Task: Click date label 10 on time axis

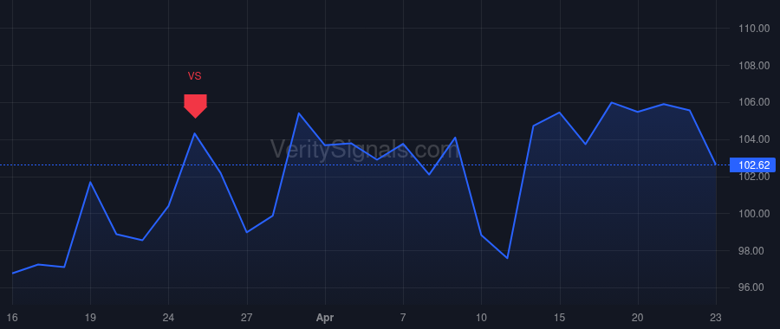Action: [x=481, y=318]
